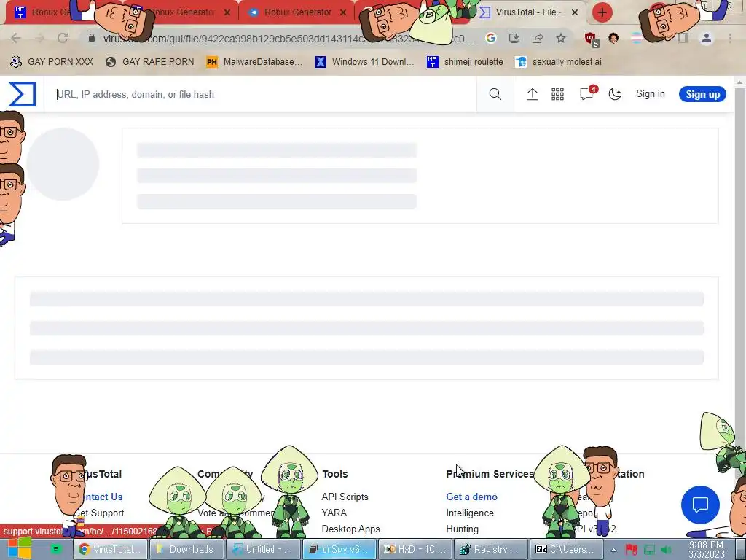Switch to the Untitled taskbar window

(262, 550)
